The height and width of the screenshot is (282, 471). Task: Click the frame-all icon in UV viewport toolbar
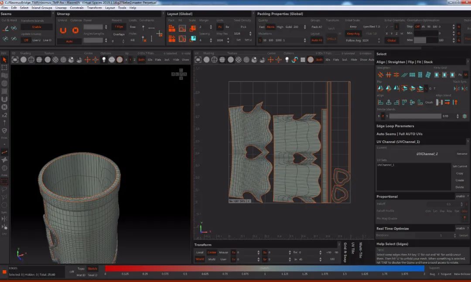[199, 59]
